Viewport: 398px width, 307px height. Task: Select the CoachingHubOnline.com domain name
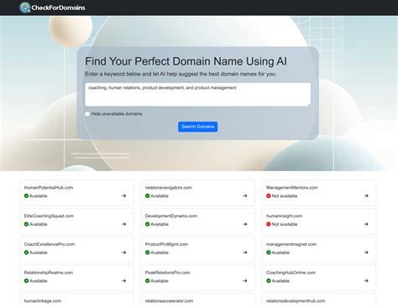coord(291,273)
